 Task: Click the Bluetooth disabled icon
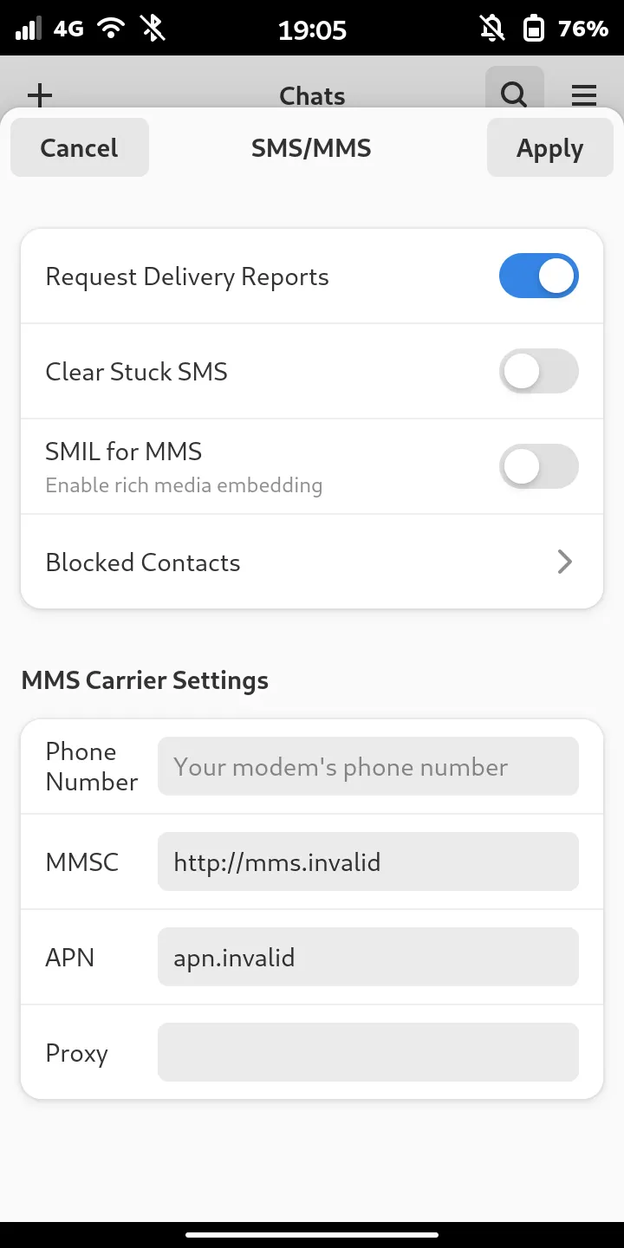[x=153, y=29]
